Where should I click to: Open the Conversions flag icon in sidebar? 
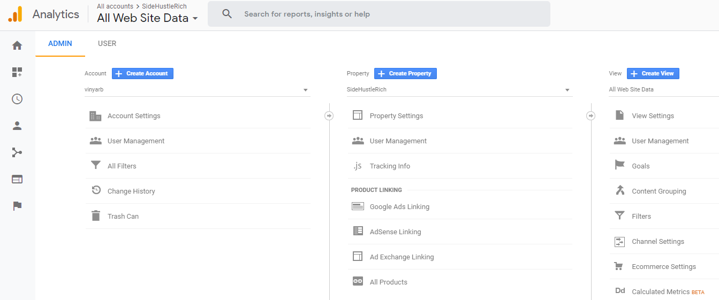click(x=17, y=206)
